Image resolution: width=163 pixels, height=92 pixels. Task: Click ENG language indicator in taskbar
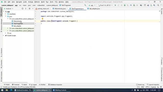(147, 90)
